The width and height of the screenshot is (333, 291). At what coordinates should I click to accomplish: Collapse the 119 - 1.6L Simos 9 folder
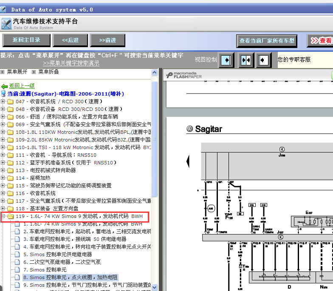tap(3, 216)
